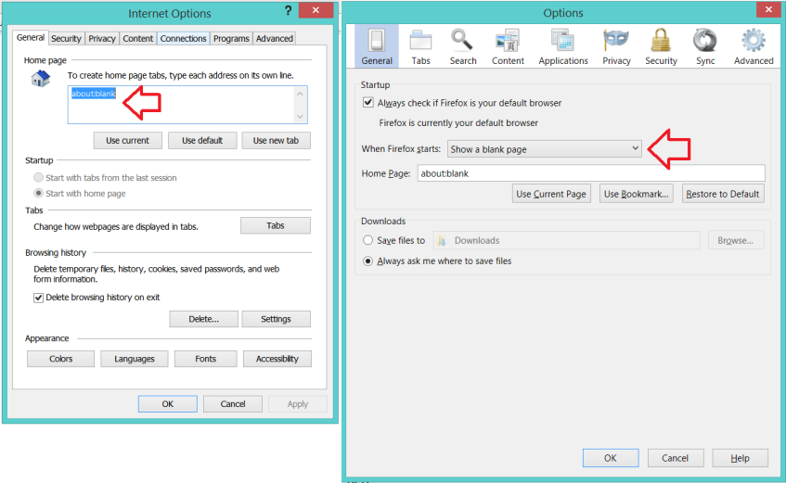Click Help in Firefox Options
The image size is (786, 483).
click(x=740, y=458)
